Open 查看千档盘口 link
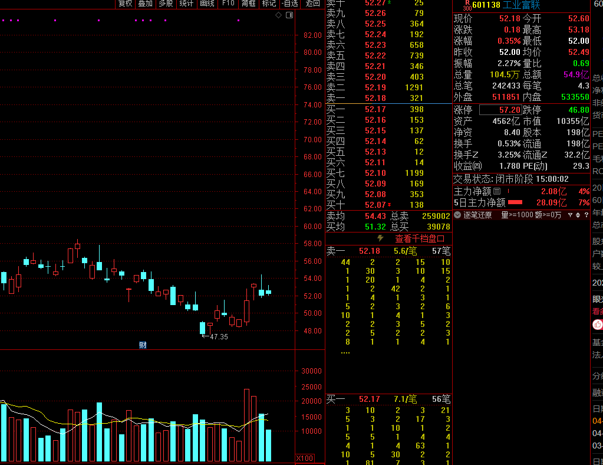603x465 pixels. [420, 238]
